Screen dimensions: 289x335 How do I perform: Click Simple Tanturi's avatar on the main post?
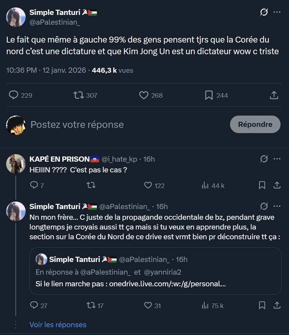pos(16,17)
